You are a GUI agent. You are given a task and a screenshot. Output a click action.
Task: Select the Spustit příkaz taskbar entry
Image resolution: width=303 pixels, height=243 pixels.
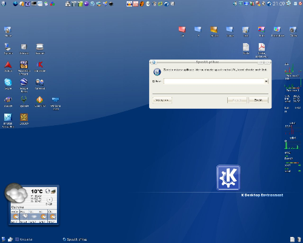(x=75, y=239)
